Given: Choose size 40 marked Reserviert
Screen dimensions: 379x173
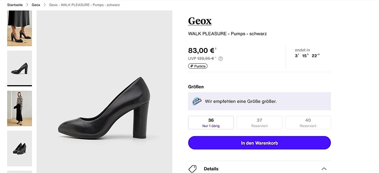Looking at the screenshot, I should pyautogui.click(x=308, y=123).
